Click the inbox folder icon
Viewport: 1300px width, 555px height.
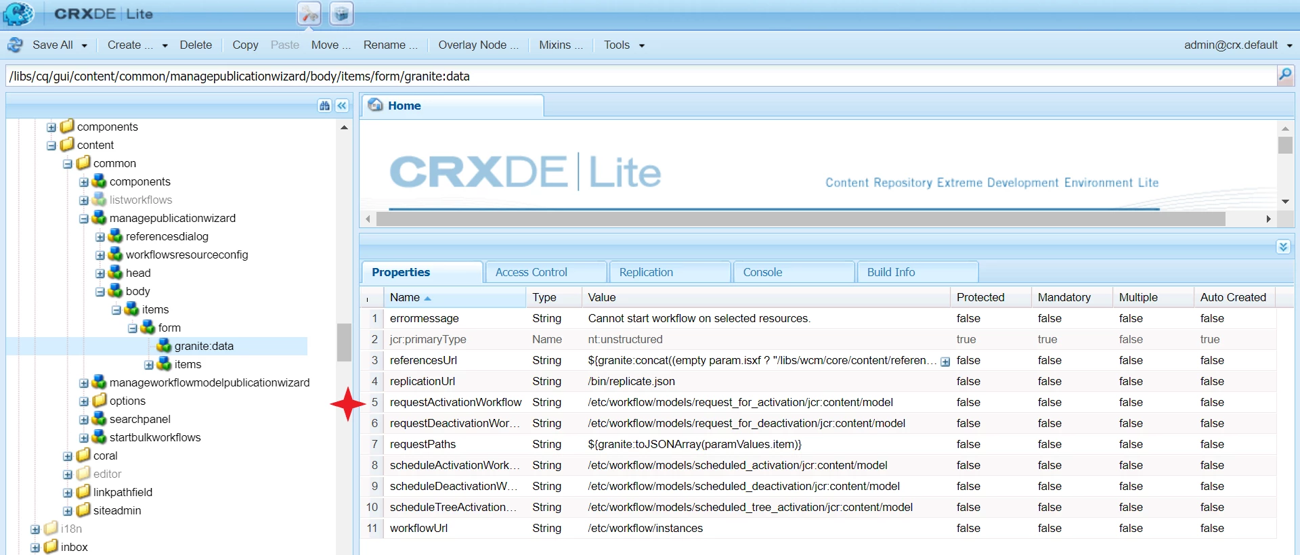click(50, 547)
